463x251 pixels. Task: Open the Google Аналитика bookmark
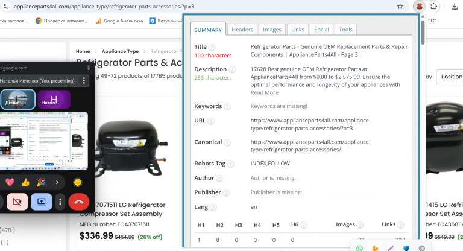point(119,21)
